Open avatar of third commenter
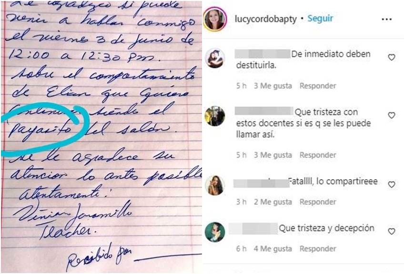405x274 pixels. (215, 185)
